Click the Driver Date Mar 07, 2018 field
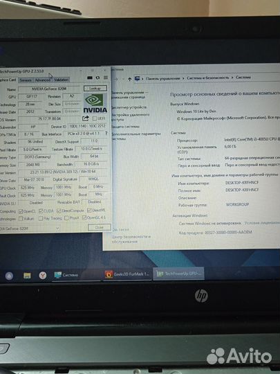The height and width of the screenshot is (374, 280). tap(34, 179)
